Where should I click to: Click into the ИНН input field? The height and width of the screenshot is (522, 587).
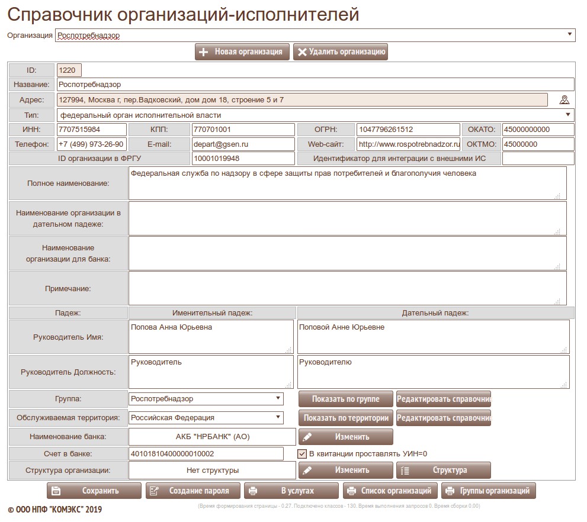click(x=91, y=130)
